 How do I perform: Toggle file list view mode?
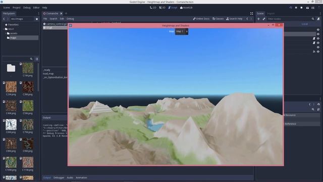point(37,59)
